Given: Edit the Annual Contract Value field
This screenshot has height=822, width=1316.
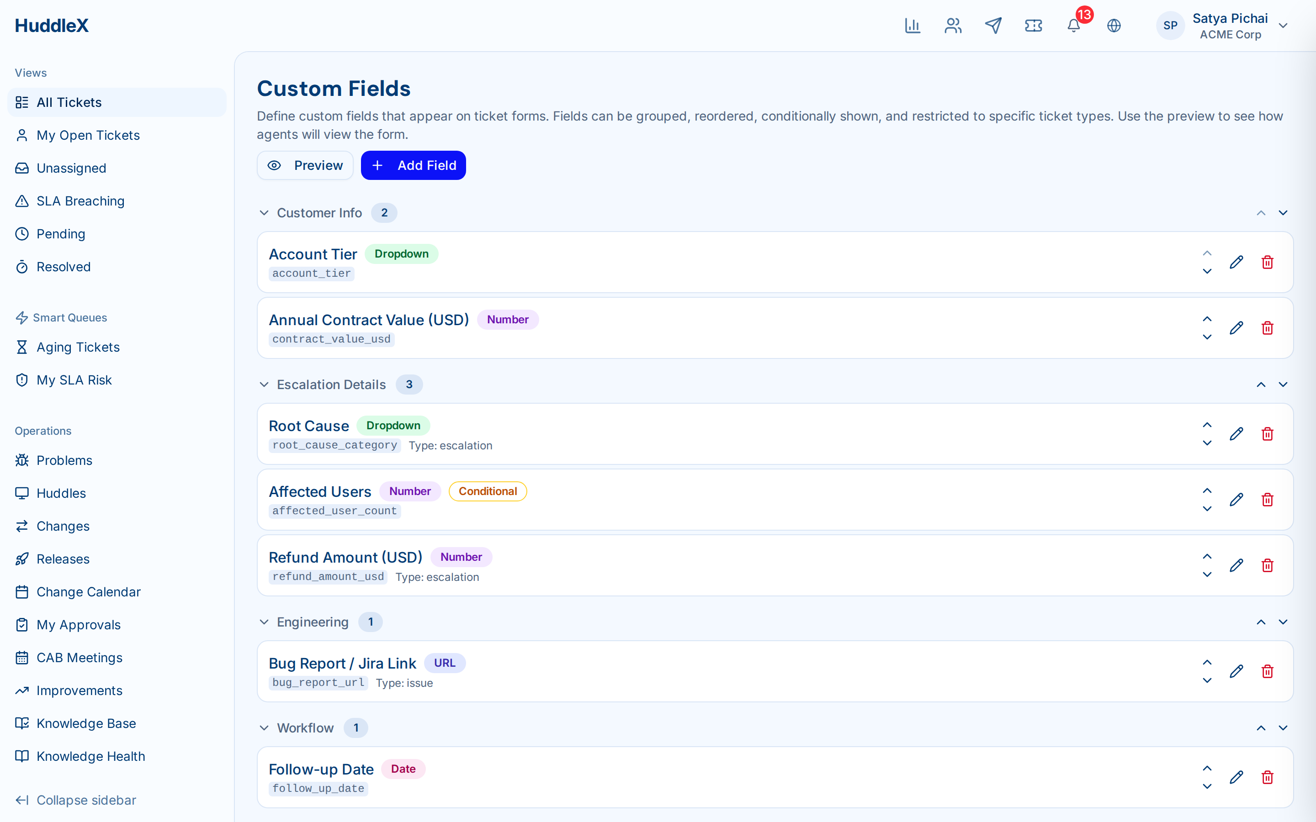Looking at the screenshot, I should click(x=1236, y=328).
